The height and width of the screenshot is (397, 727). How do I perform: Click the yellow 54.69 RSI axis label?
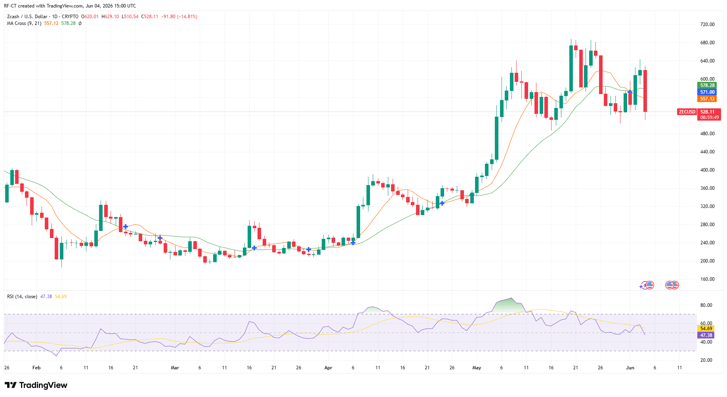click(x=706, y=329)
